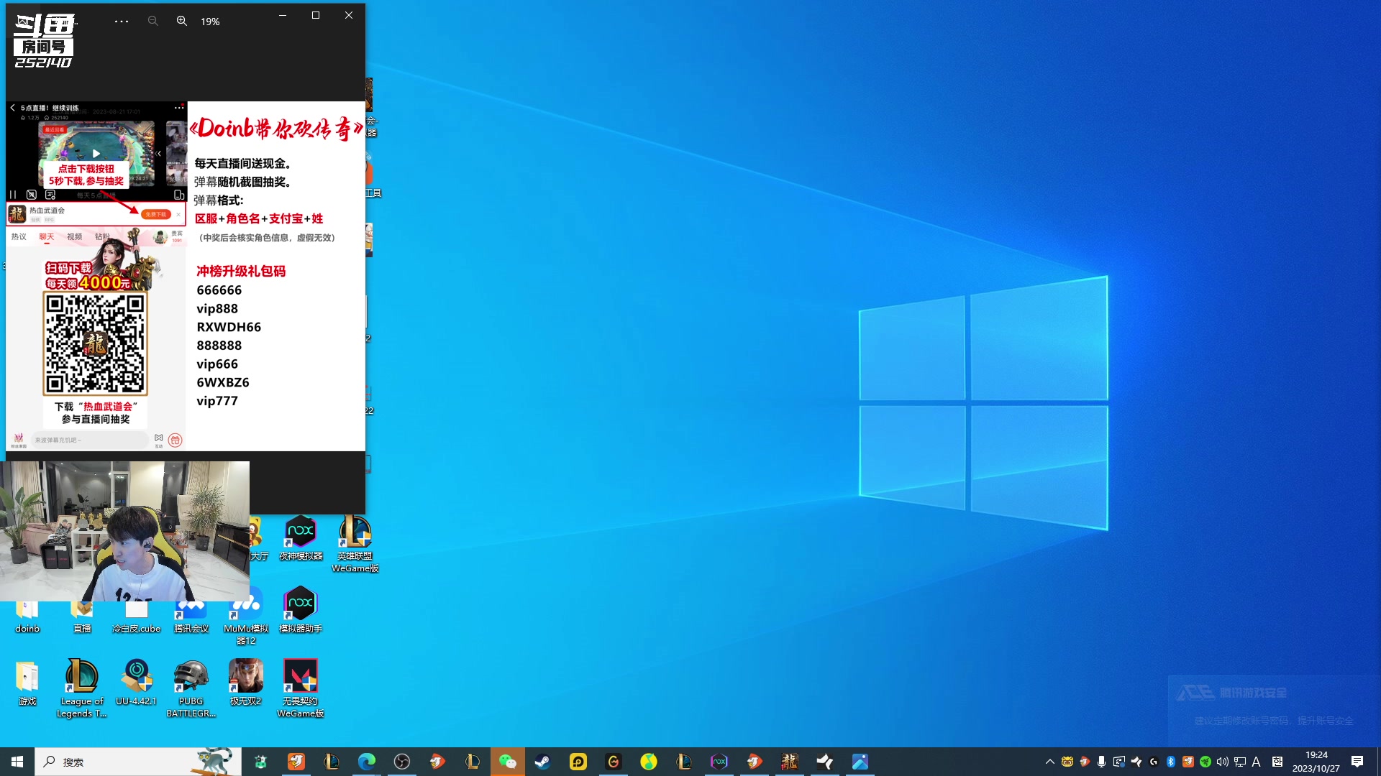Click the 聊天 tab in the image
Viewport: 1381px width, 776px height.
(47, 236)
